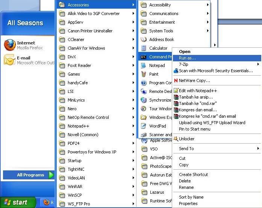Click the Notepad icon in Accessories
The width and height of the screenshot is (262, 208).
click(144, 65)
